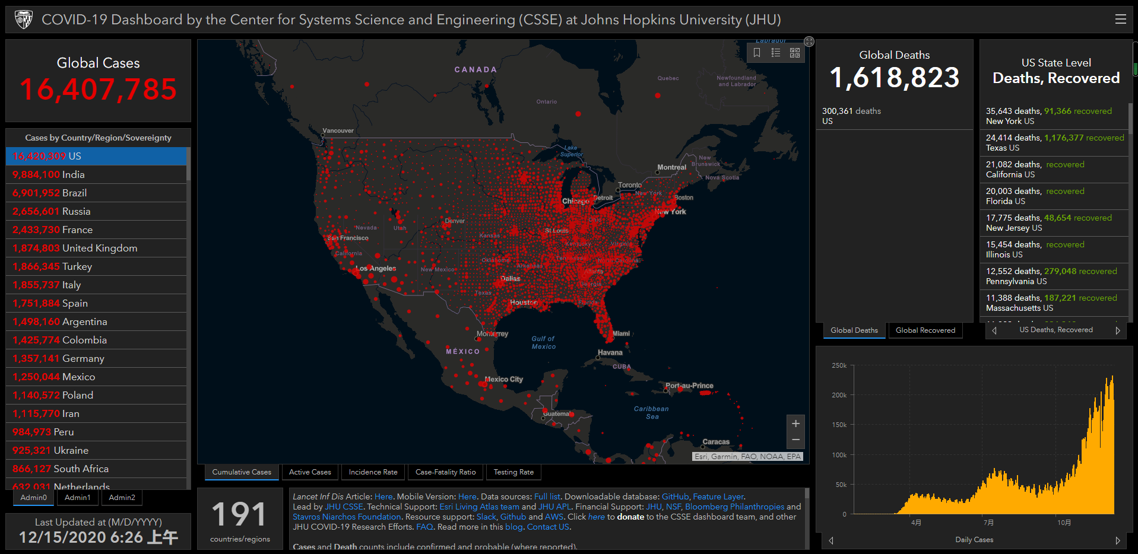Open the data sources 'Full list' link
The image size is (1138, 554).
coord(547,496)
